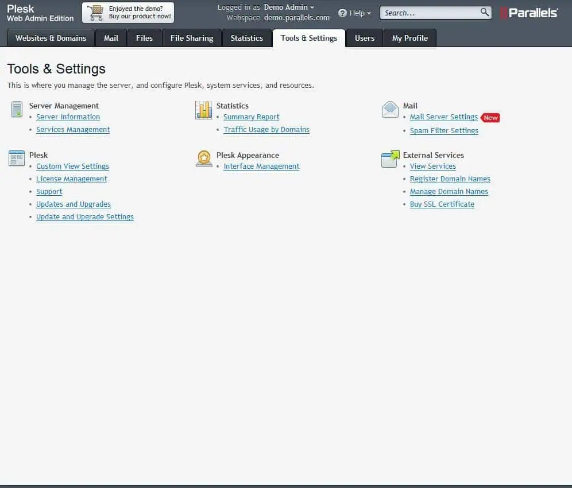Click the Server Management server icon
572x488 pixels.
[17, 110]
